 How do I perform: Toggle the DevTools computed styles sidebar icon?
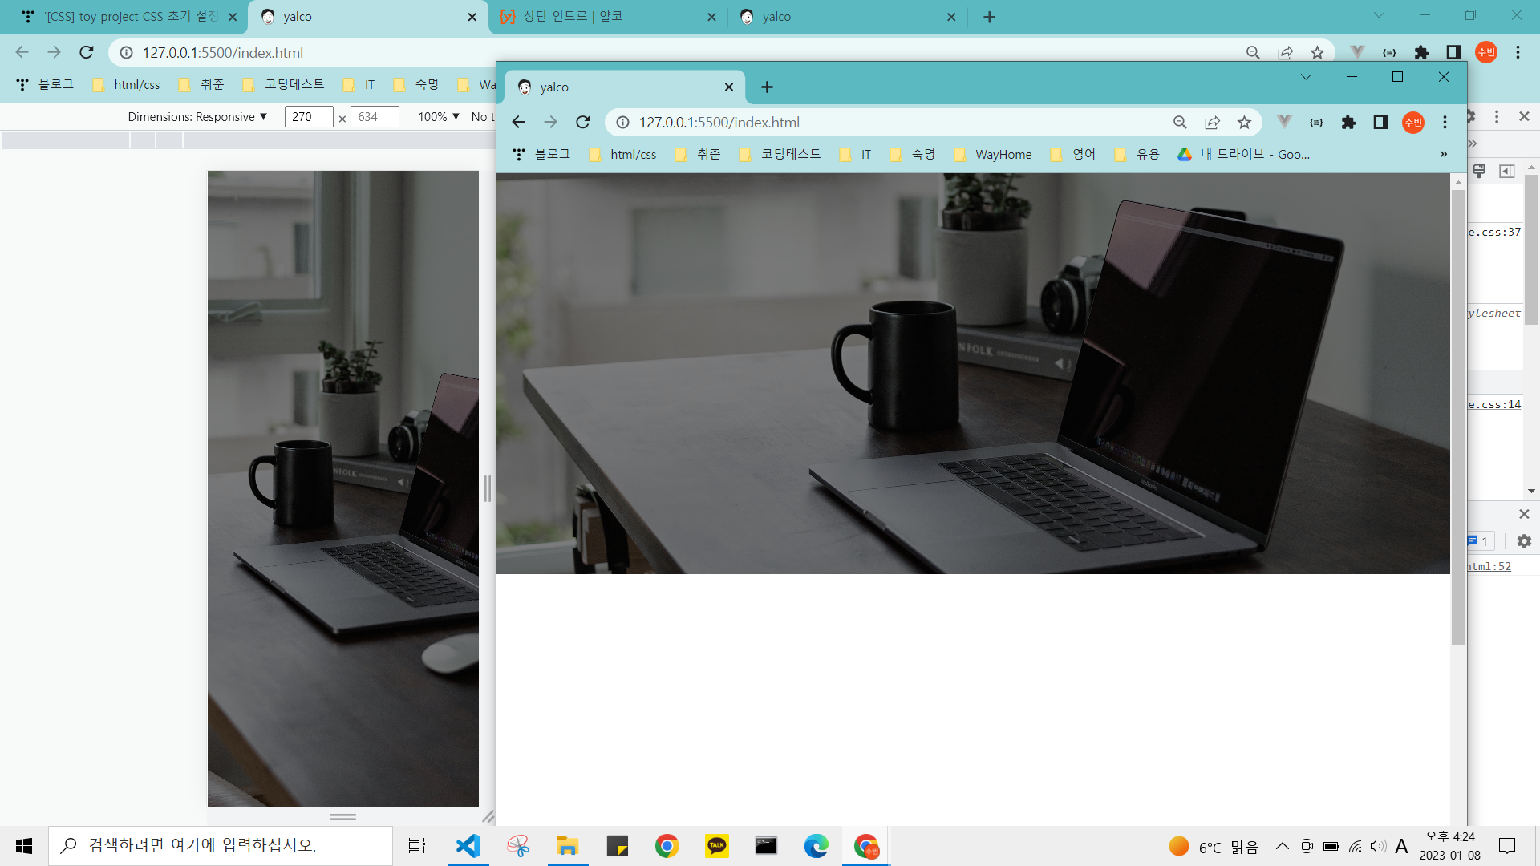1507,171
